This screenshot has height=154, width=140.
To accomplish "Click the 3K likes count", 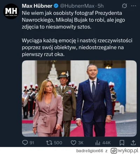I will tap(81, 143).
